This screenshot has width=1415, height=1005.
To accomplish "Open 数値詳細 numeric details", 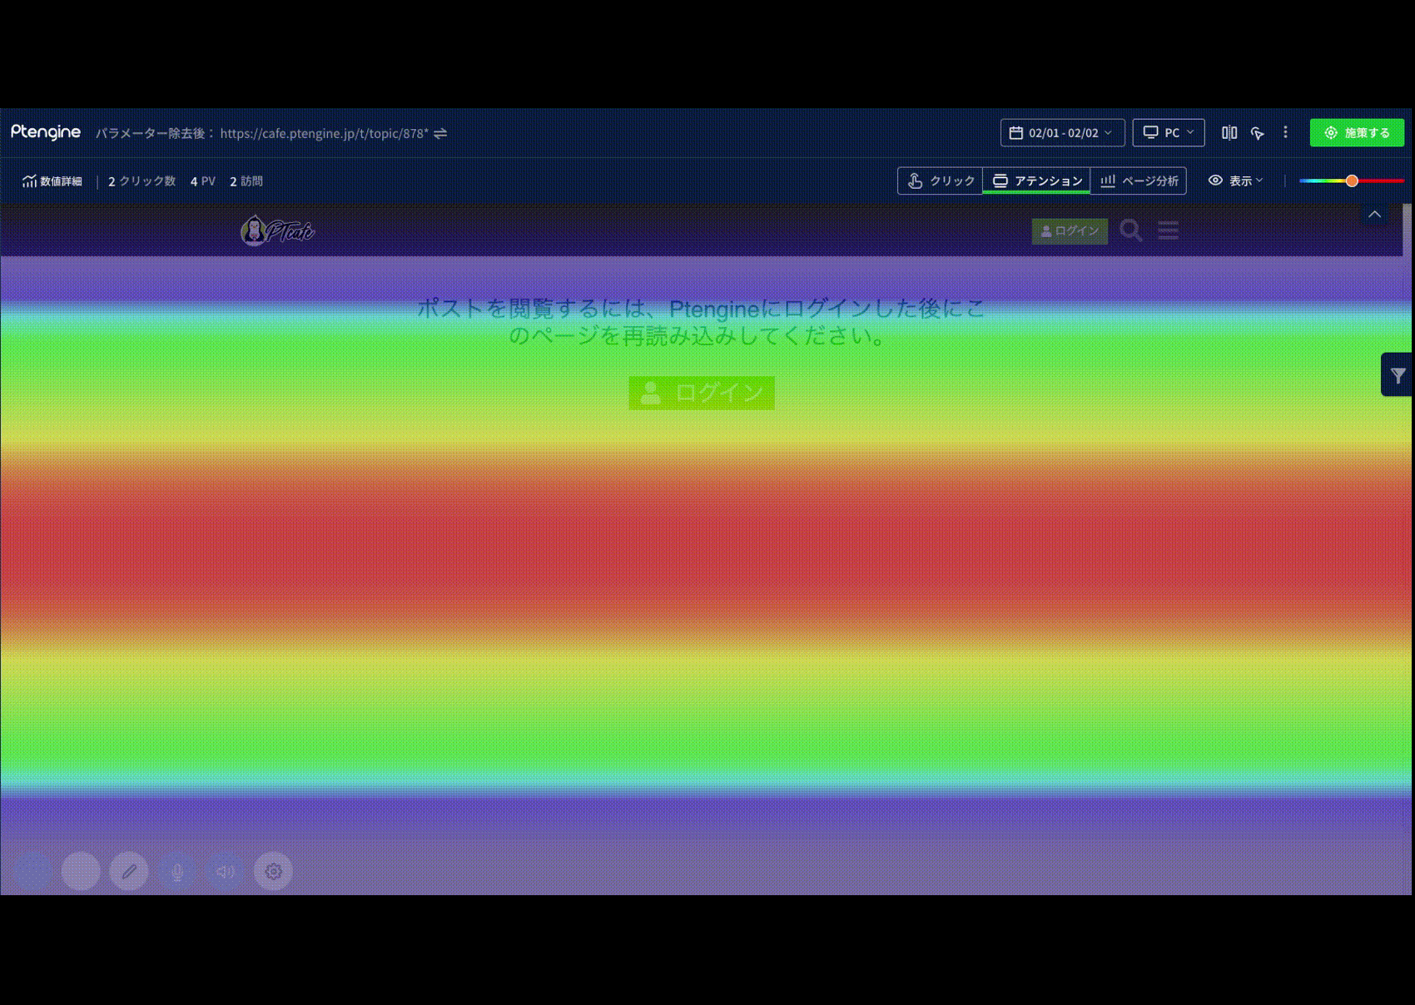I will tap(52, 181).
